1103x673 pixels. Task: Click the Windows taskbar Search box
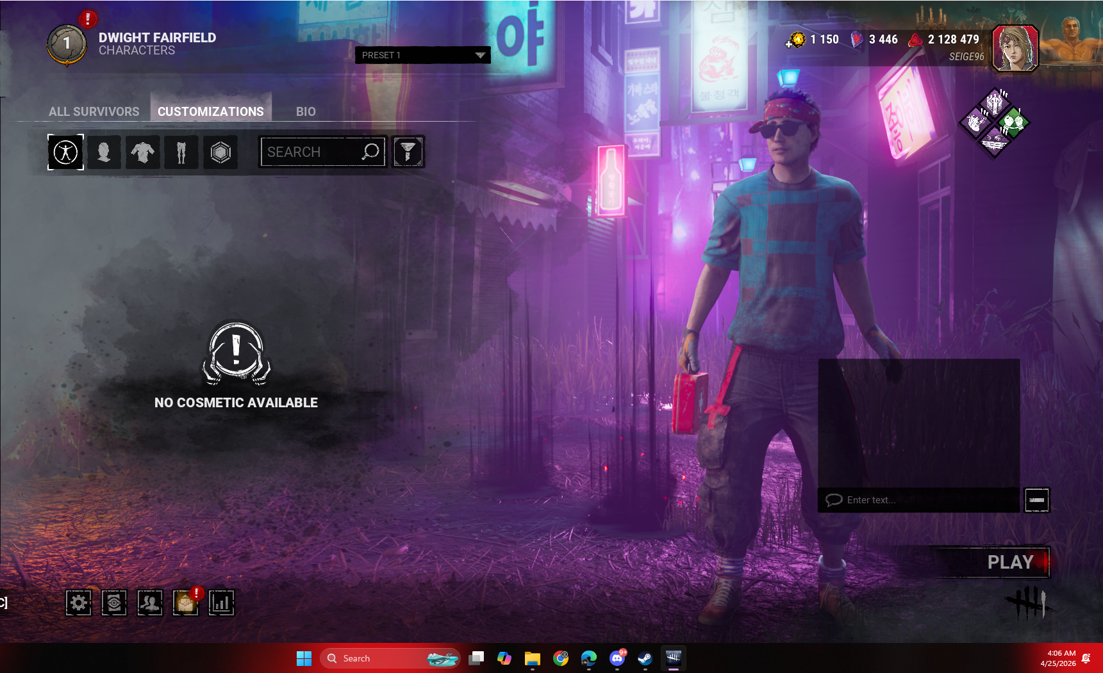pyautogui.click(x=390, y=658)
